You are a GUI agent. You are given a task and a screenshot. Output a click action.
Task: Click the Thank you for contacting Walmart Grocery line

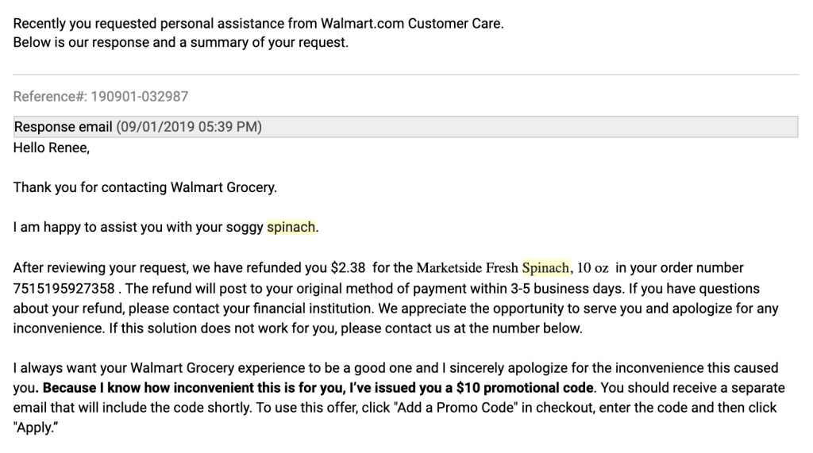point(145,188)
